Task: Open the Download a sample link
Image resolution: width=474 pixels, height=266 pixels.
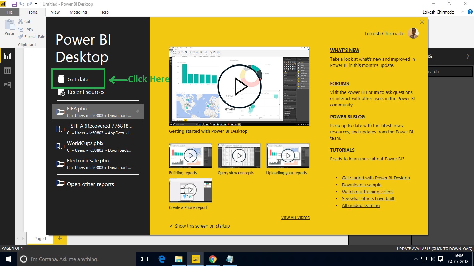Action: click(x=362, y=185)
